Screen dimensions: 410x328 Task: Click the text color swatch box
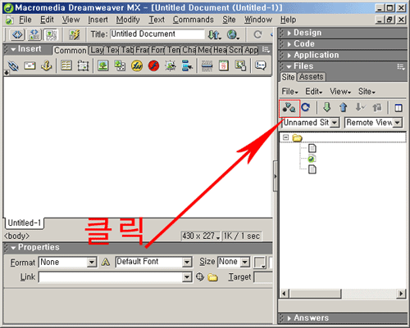[260, 263]
